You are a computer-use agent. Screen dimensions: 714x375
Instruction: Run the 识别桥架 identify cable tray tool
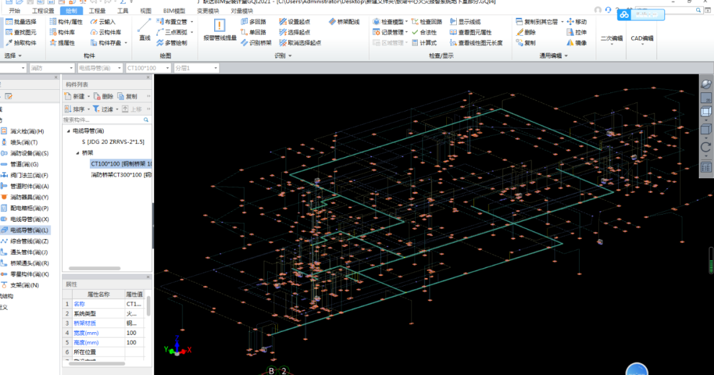[x=257, y=43]
